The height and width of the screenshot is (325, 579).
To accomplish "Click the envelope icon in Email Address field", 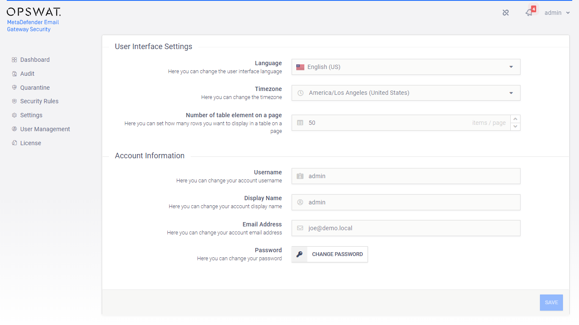I will [300, 228].
